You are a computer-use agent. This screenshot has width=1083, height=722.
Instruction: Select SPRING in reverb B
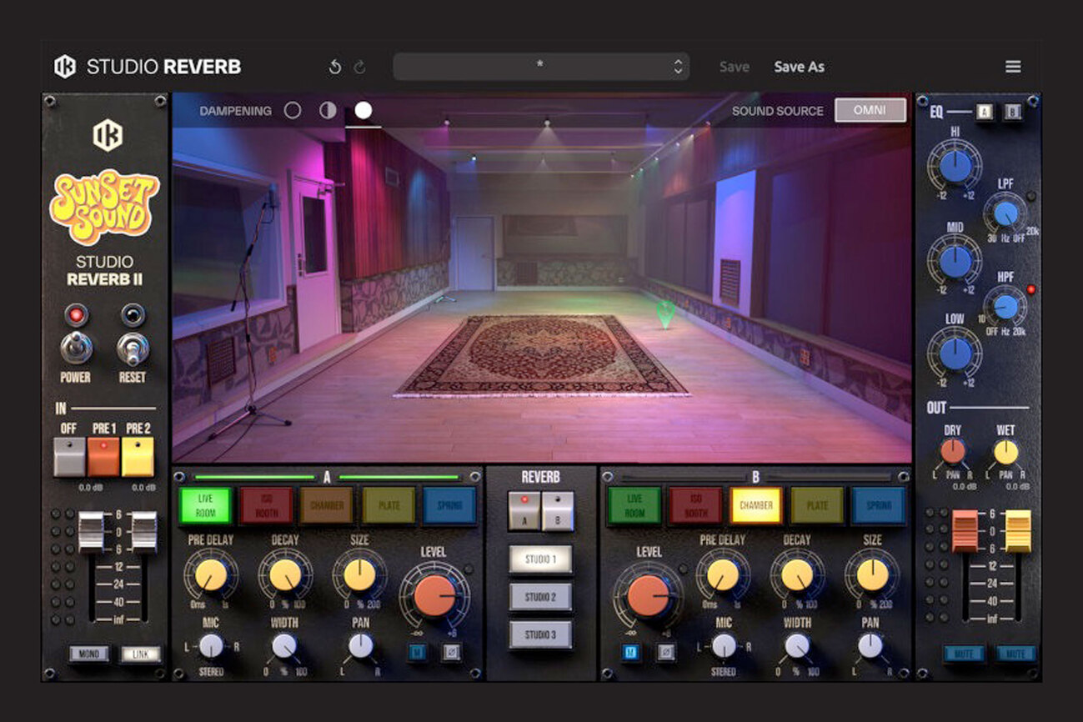point(879,505)
